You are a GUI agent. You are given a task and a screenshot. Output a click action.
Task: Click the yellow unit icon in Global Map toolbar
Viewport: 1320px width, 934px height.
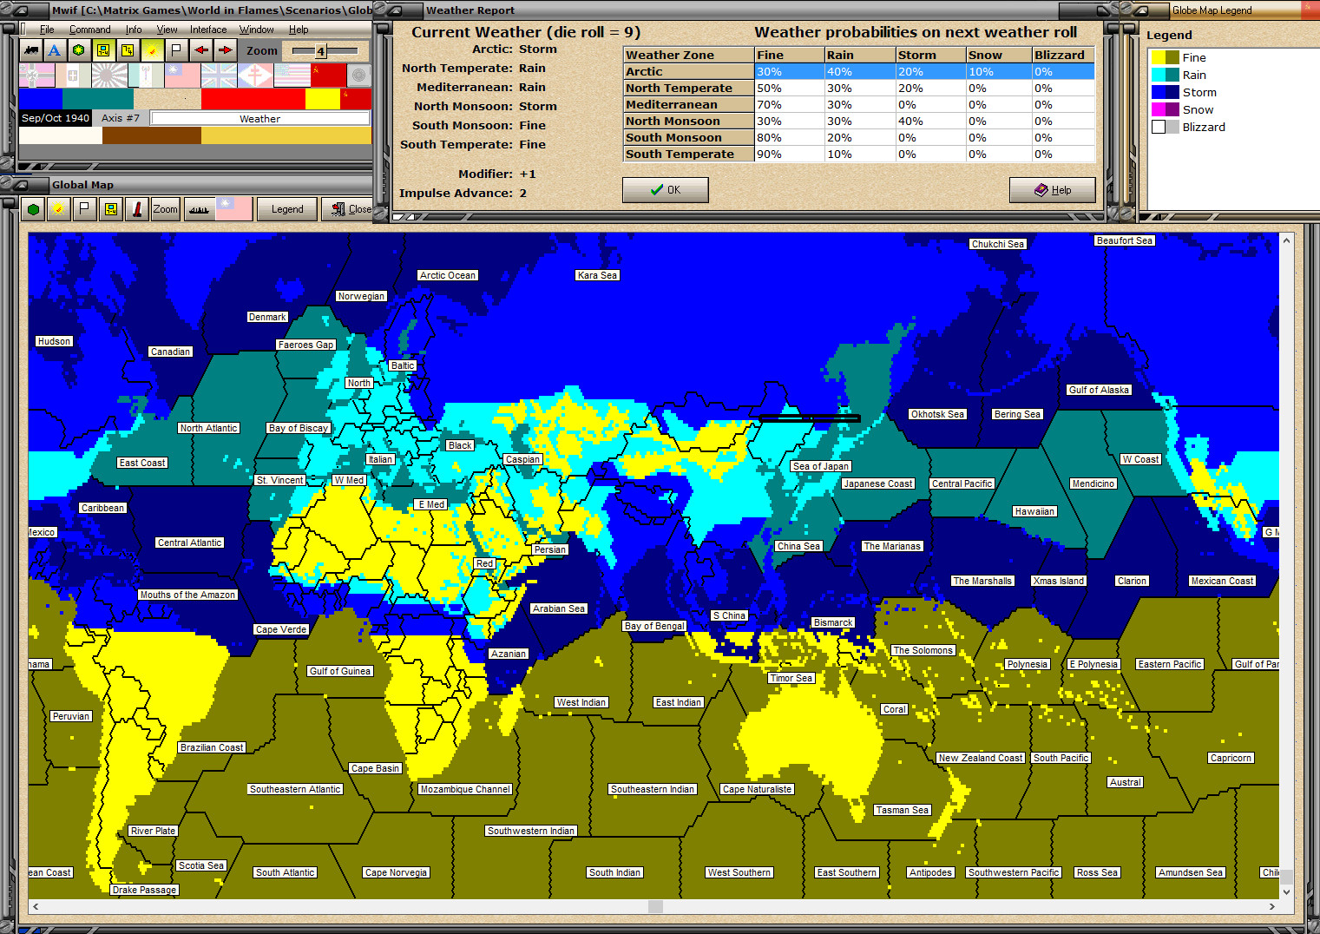(x=110, y=209)
